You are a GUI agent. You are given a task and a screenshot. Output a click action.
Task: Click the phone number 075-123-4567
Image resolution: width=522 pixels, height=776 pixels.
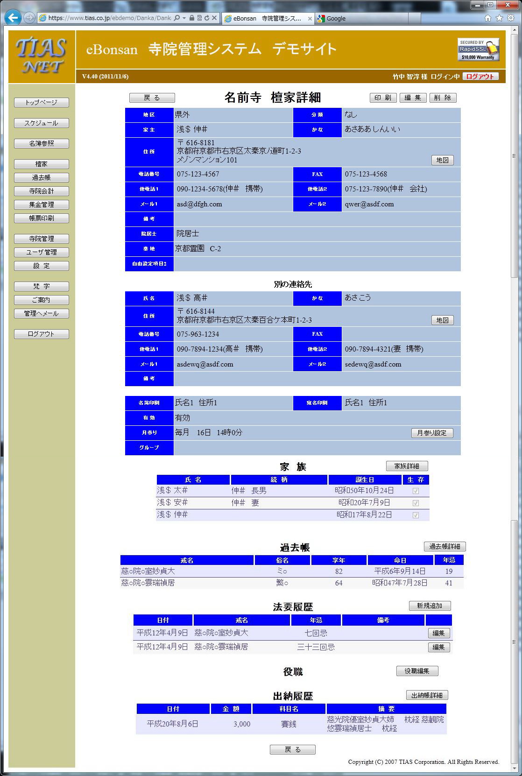(198, 174)
